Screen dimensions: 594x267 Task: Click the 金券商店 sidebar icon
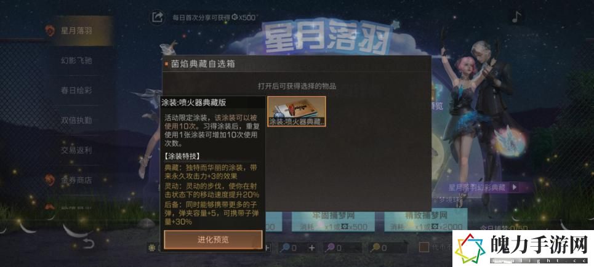(x=50, y=180)
